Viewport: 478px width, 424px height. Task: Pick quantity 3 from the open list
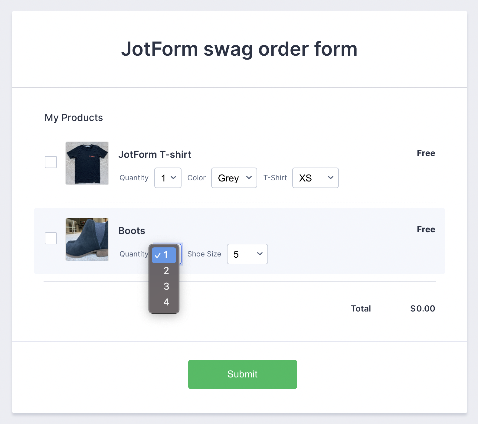(x=166, y=286)
